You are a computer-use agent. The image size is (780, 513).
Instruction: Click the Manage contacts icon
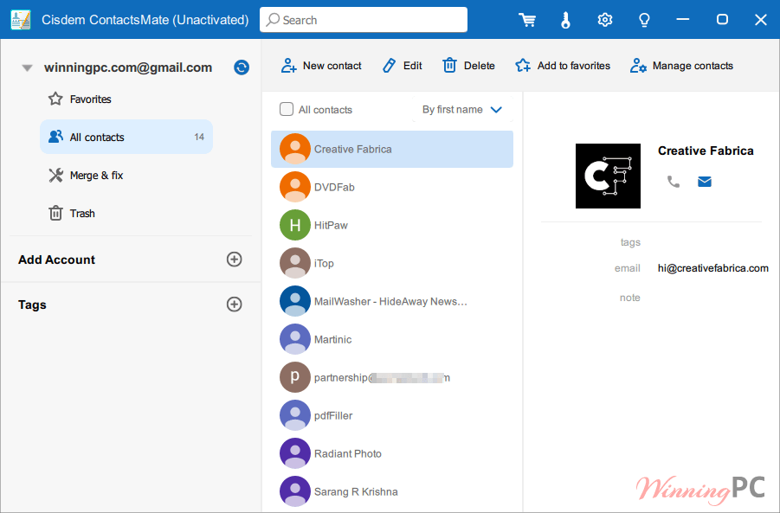[638, 66]
